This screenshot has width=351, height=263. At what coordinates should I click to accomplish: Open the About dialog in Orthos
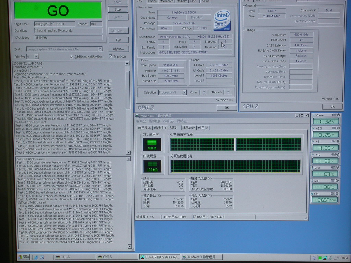coord(118,49)
